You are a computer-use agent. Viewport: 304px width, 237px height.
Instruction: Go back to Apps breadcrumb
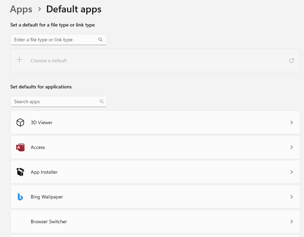(21, 9)
